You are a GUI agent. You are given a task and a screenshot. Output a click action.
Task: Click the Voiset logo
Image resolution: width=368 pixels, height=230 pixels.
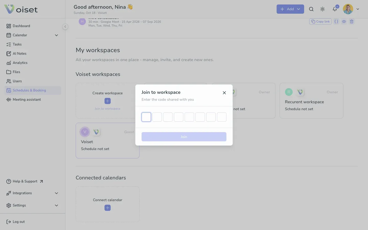pos(21,9)
